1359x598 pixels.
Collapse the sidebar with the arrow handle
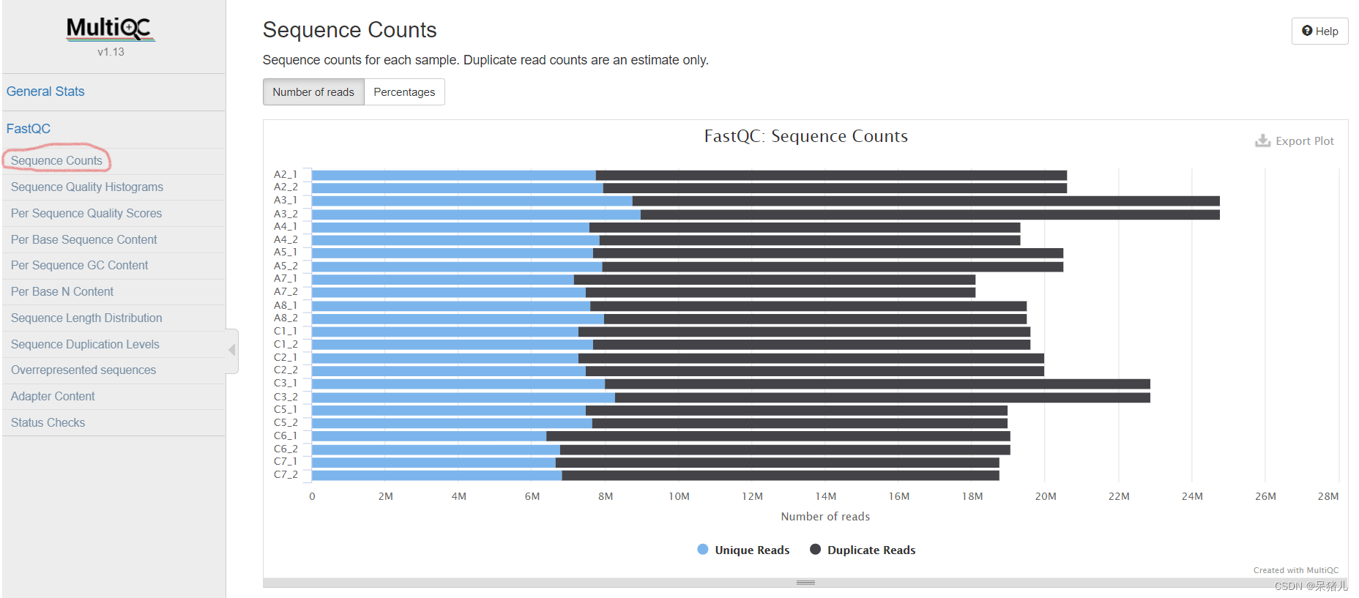232,351
